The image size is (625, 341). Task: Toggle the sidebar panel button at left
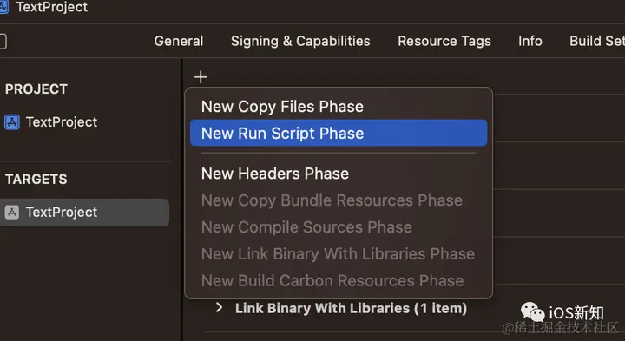[x=3, y=42]
